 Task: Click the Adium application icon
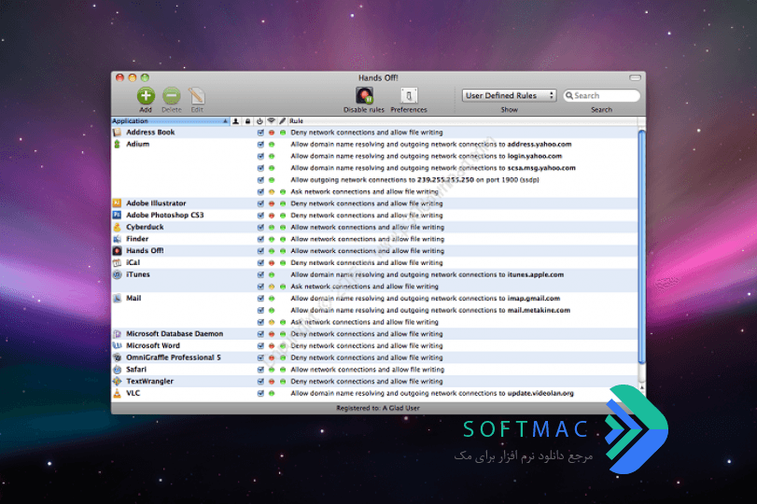coord(117,144)
